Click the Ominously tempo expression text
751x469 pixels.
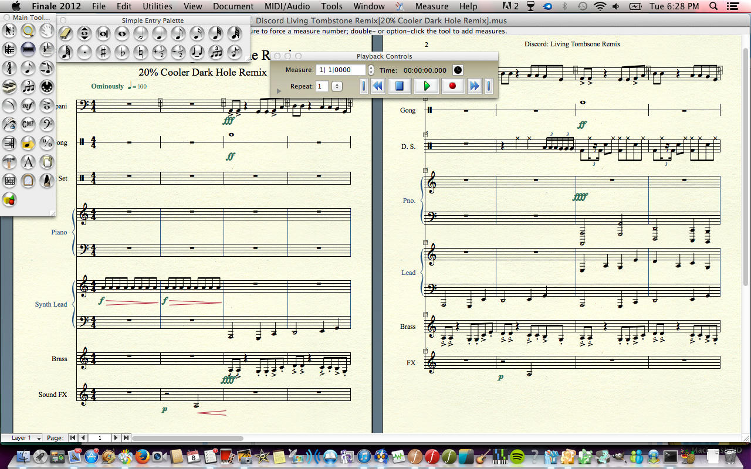coord(107,86)
